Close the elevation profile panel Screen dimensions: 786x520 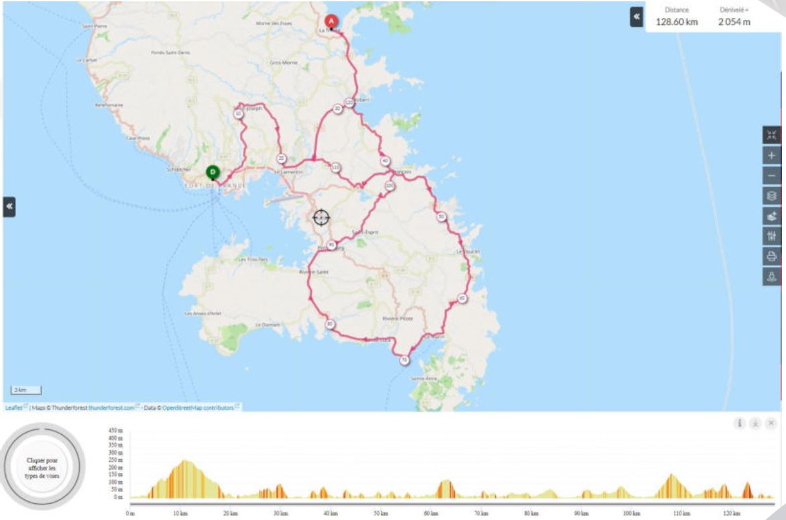click(771, 423)
